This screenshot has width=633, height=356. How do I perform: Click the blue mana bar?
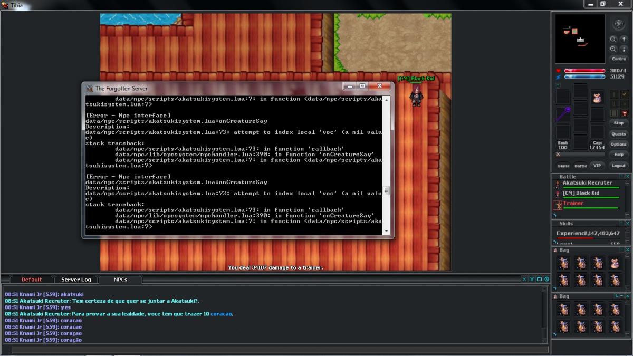(x=584, y=77)
